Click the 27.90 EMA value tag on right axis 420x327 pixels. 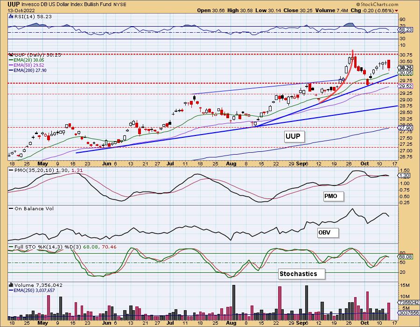pyautogui.click(x=406, y=128)
